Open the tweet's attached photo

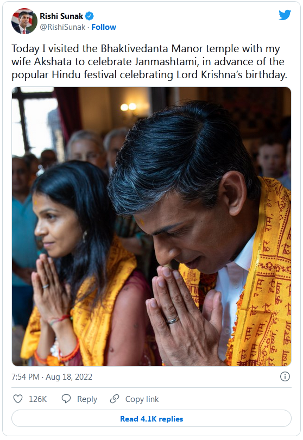[151, 227]
